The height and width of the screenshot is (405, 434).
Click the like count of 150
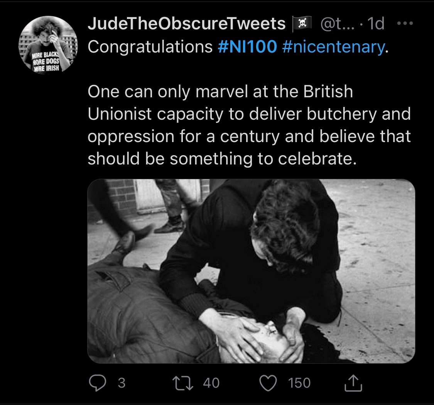[299, 383]
